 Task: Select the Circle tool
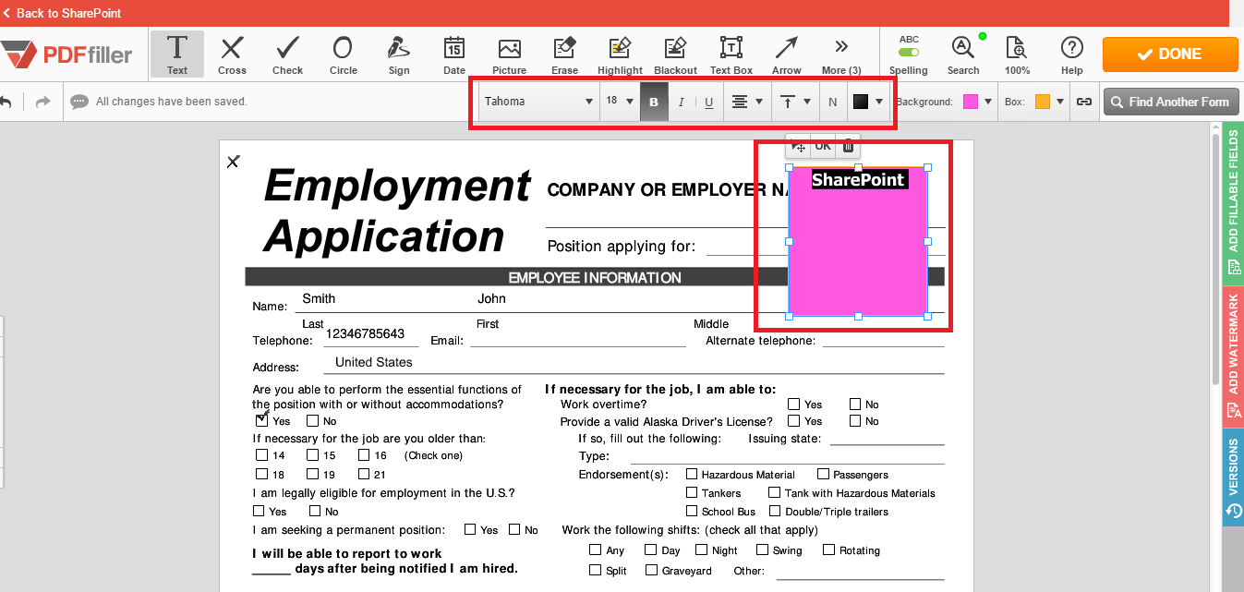point(343,54)
